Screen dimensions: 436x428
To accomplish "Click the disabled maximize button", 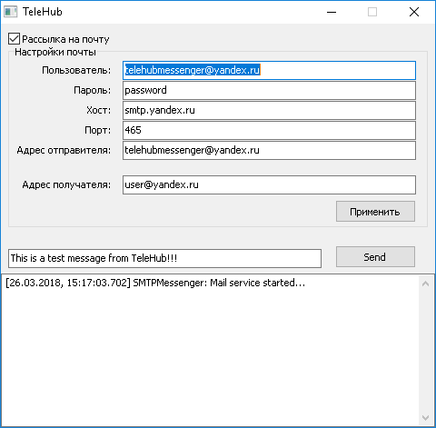I will pyautogui.click(x=372, y=12).
